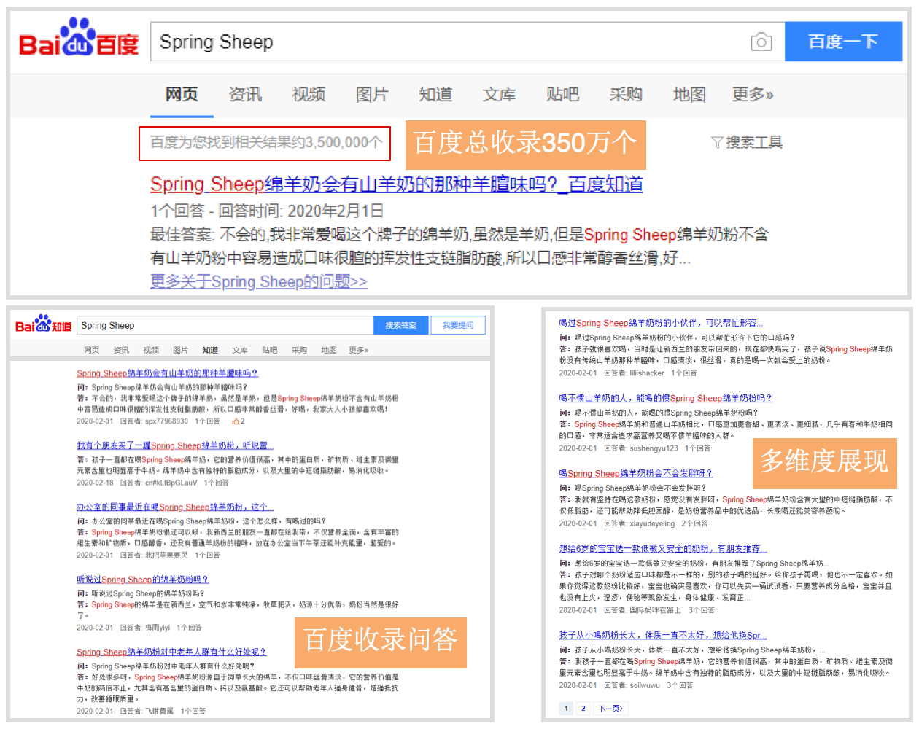Select small 视频 tab in Baidu 知道 panel
919x729 pixels.
[x=151, y=350]
